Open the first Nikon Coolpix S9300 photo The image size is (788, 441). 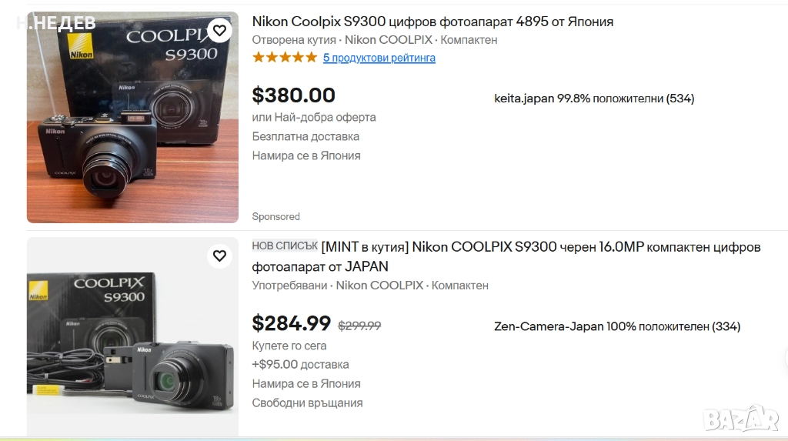click(132, 117)
